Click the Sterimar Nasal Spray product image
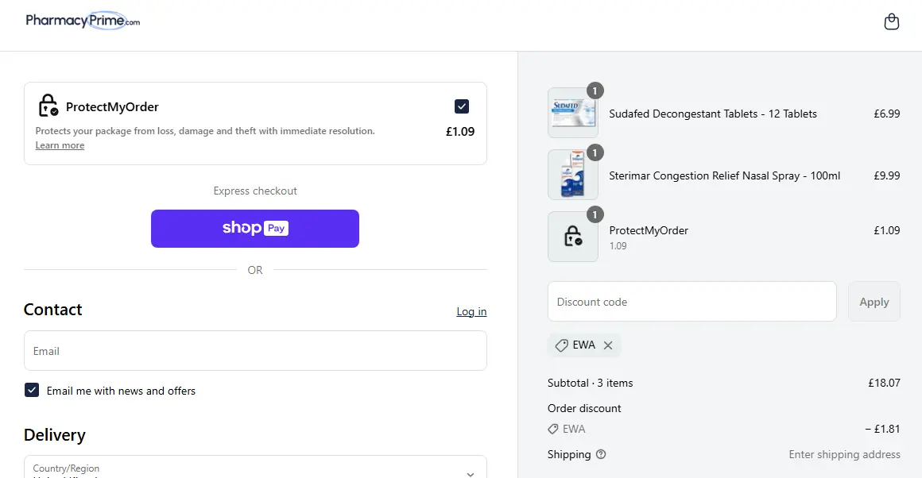The image size is (922, 478). [572, 175]
